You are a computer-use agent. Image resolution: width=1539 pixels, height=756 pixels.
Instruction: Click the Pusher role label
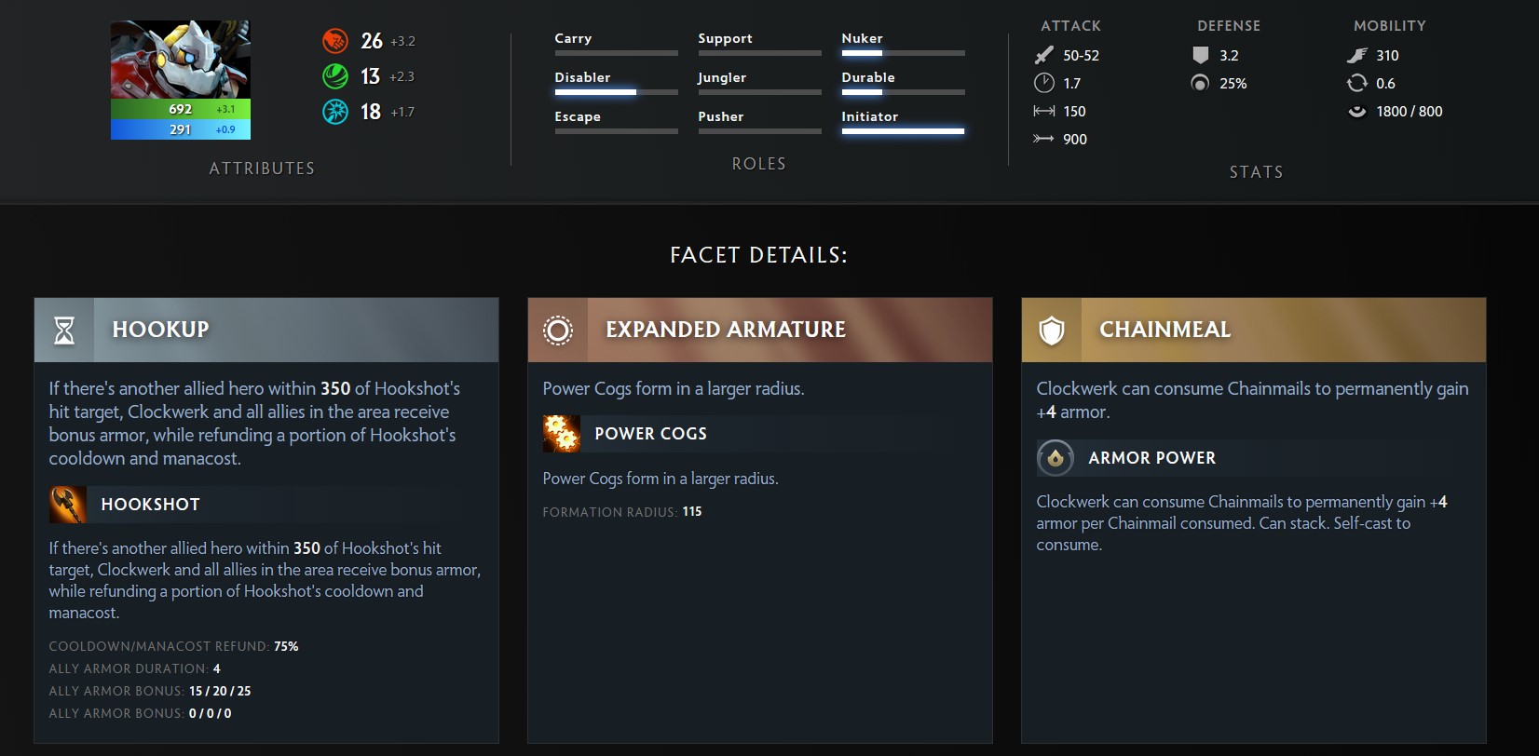[721, 116]
